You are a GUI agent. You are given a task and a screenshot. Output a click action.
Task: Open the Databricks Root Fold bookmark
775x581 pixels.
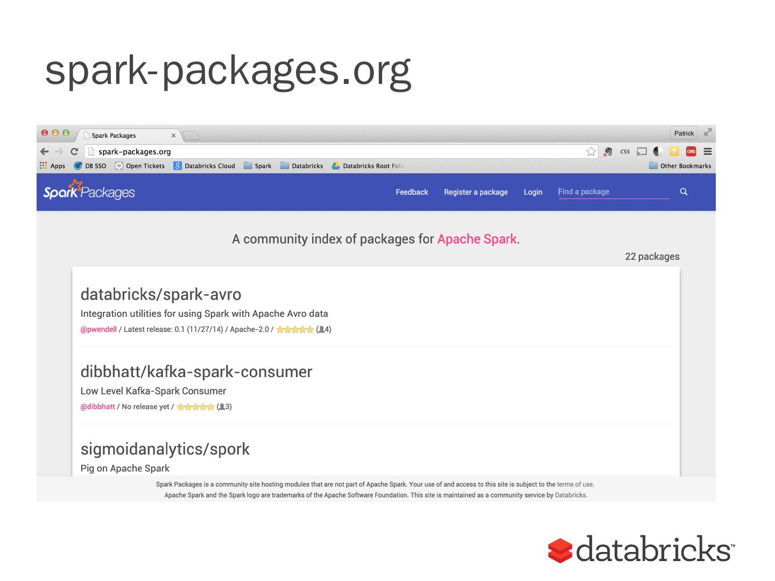click(x=368, y=166)
